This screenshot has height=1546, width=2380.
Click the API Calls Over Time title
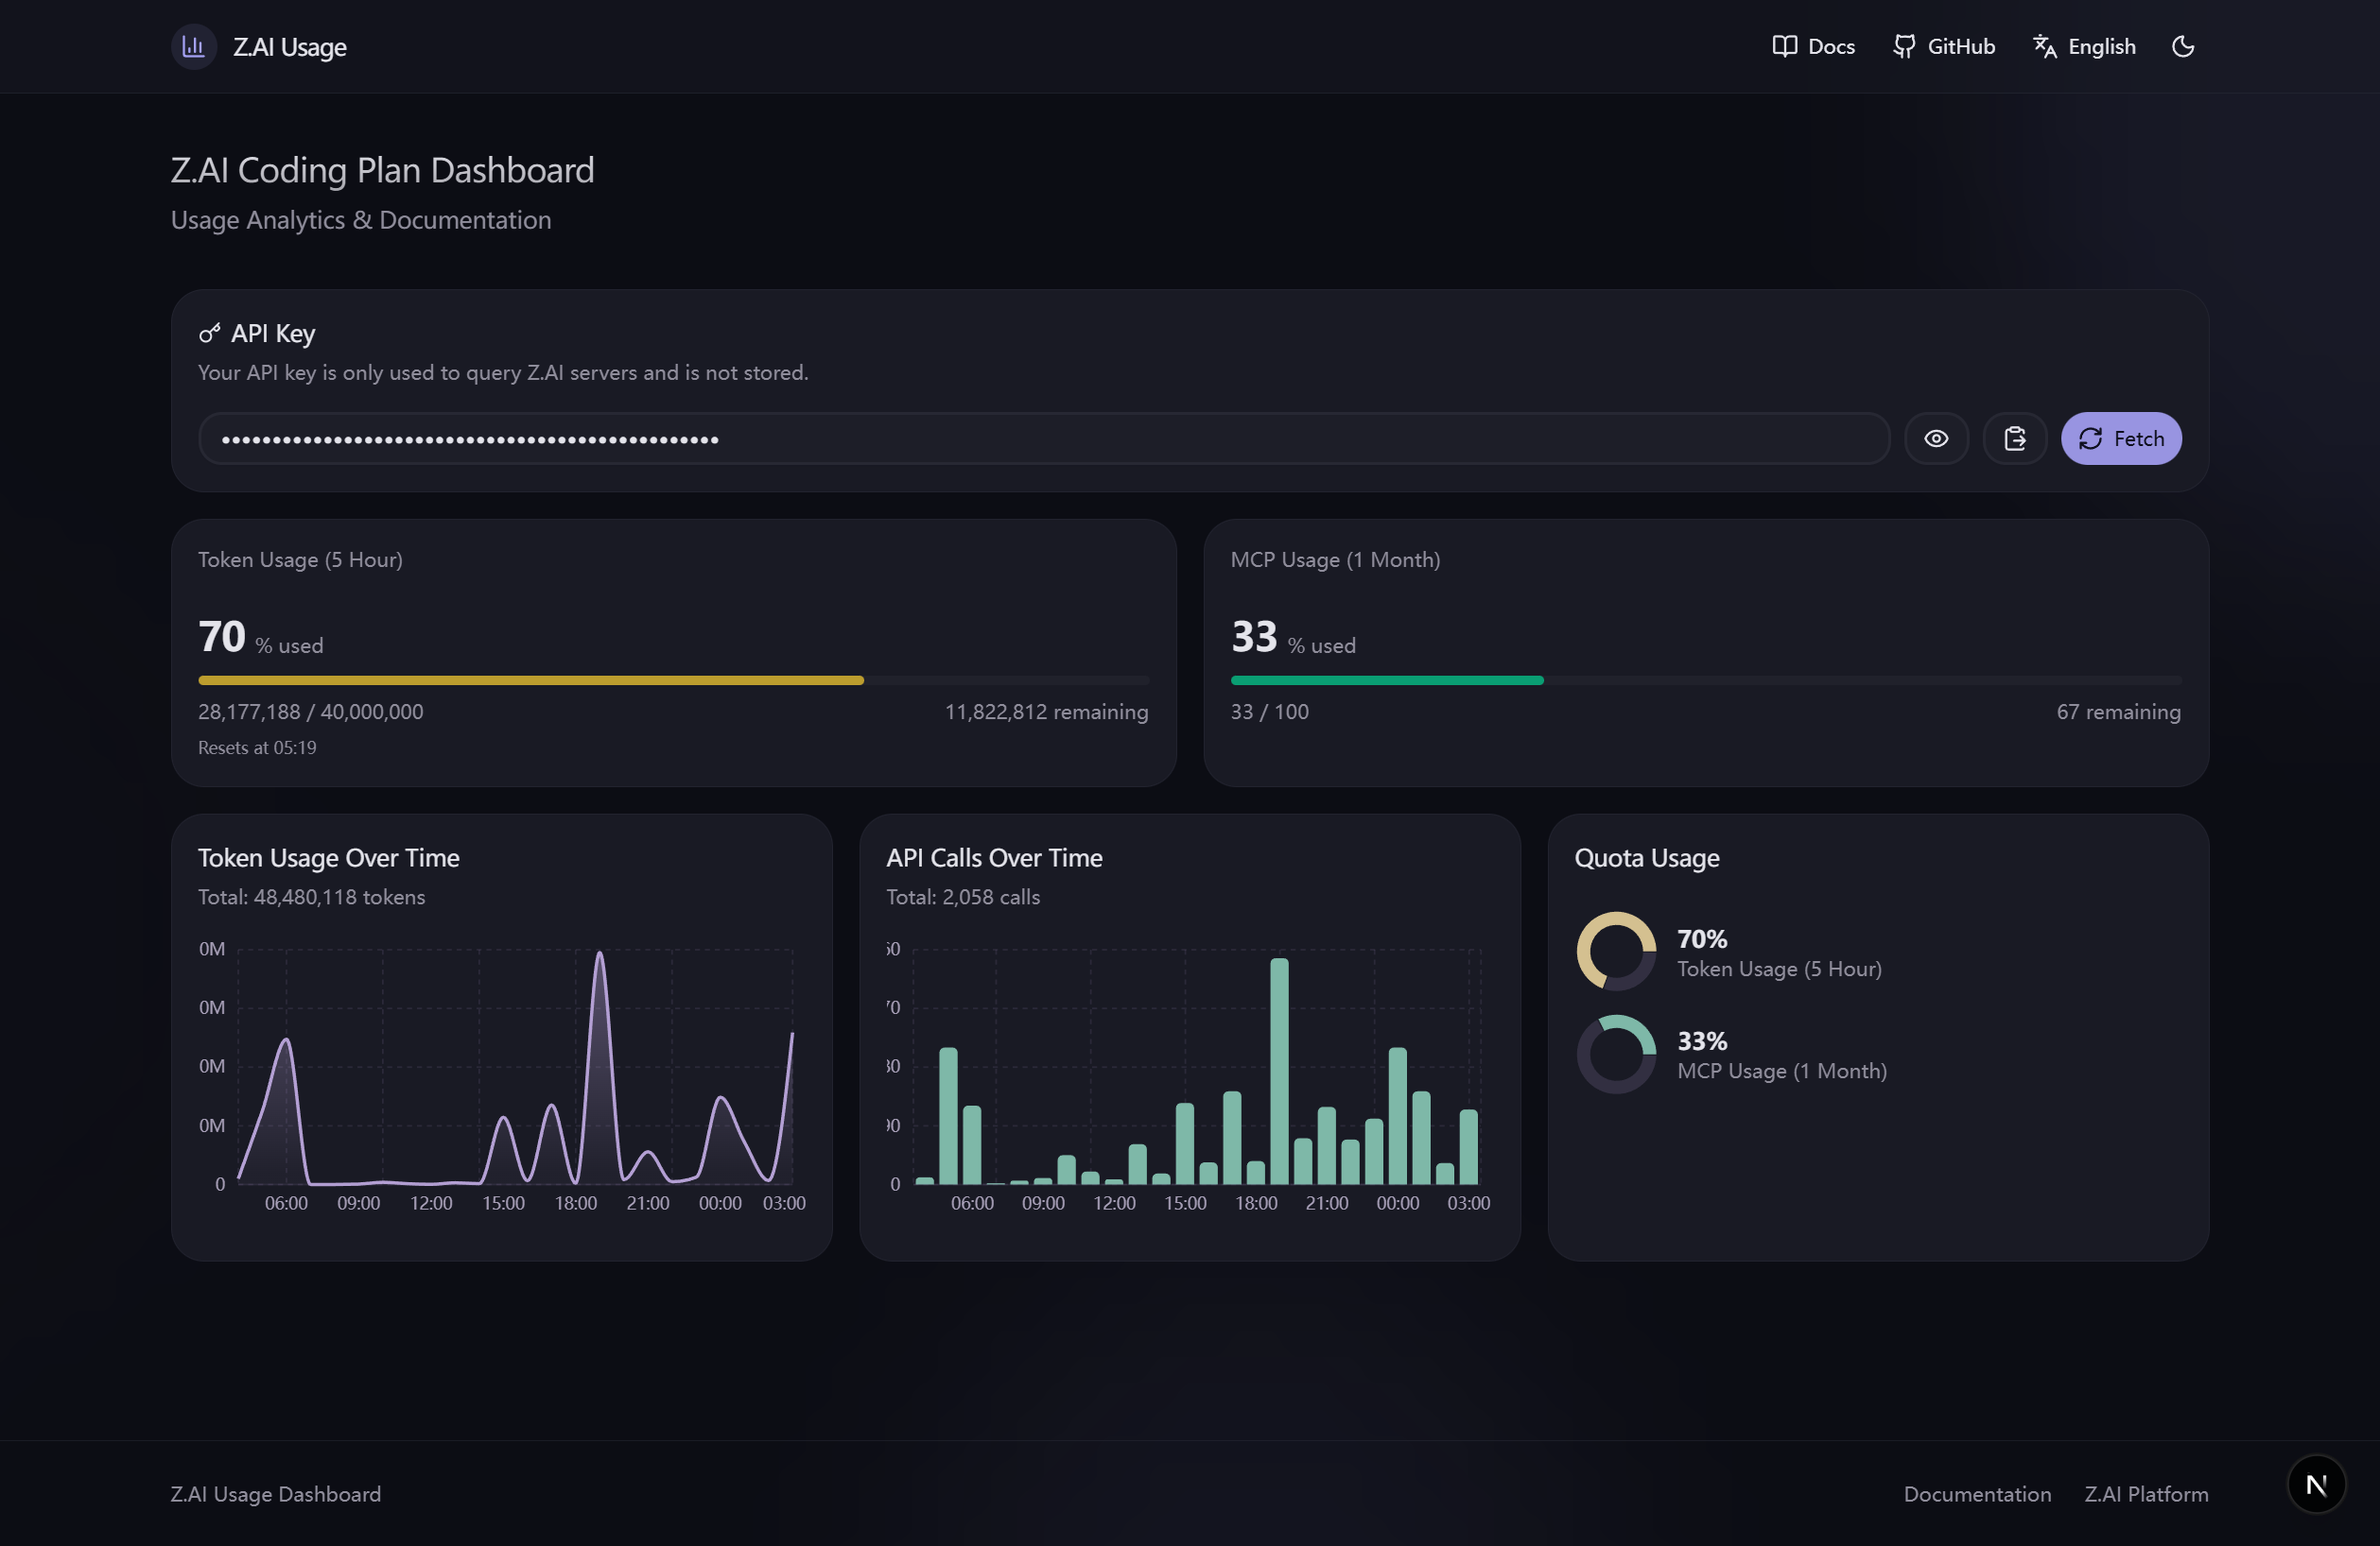(994, 858)
